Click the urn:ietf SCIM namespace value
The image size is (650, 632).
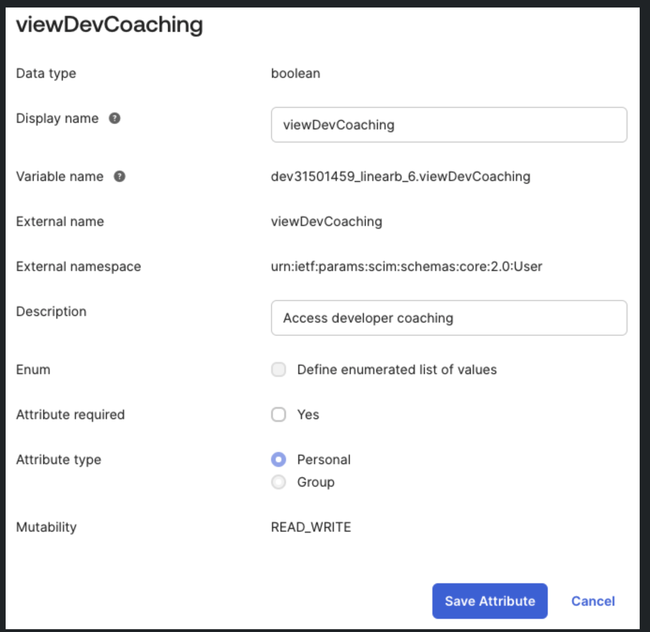[x=406, y=266]
